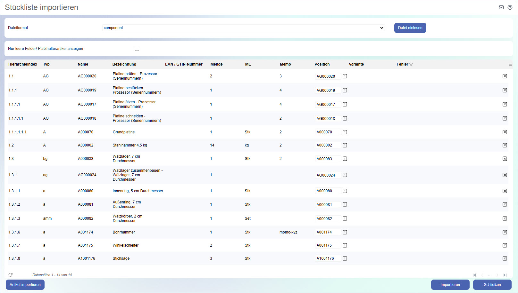Remove the Platine schneiden row AG000018

click(x=505, y=118)
